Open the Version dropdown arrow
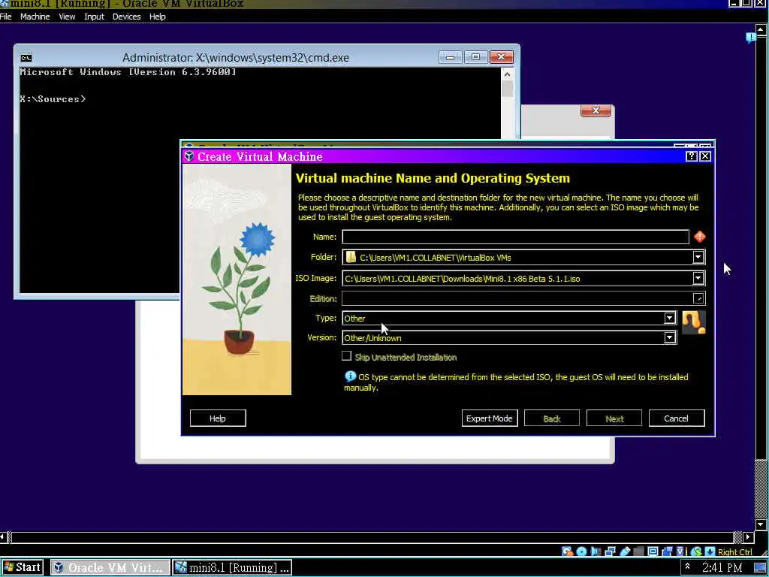 (x=669, y=337)
